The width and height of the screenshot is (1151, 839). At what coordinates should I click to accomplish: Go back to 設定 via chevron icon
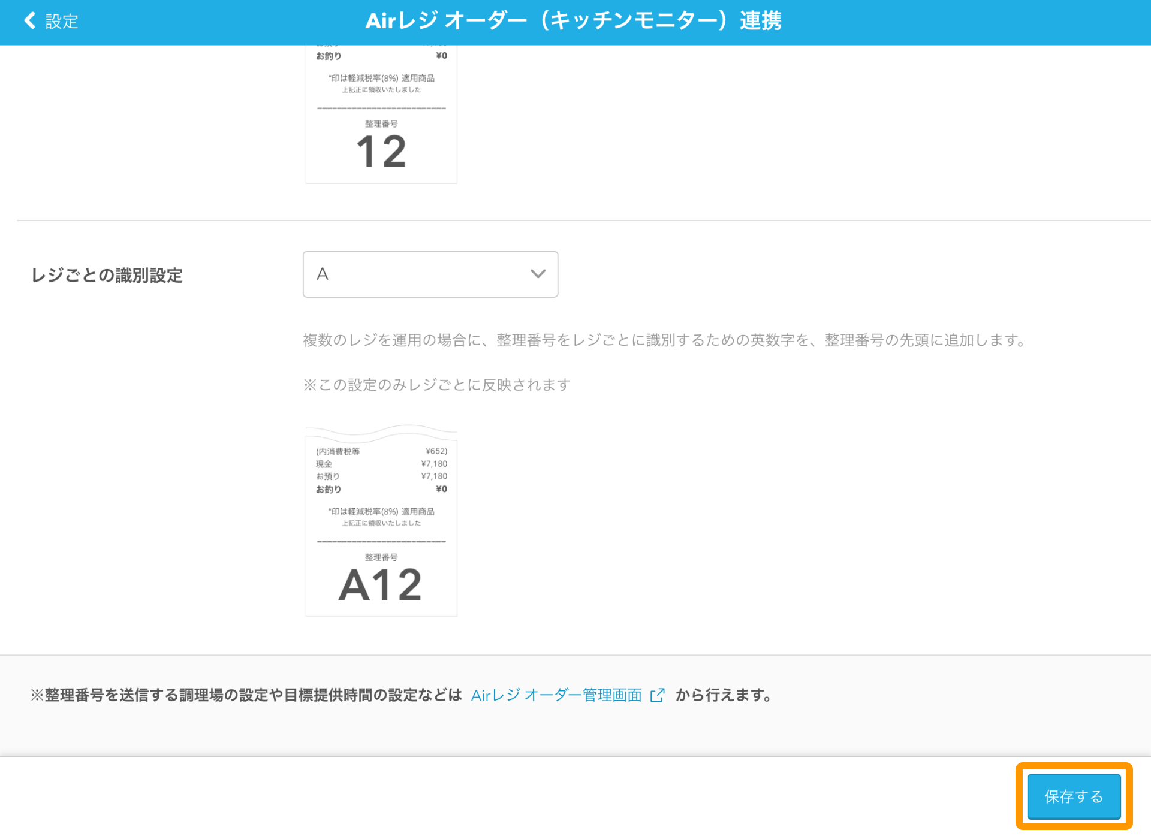29,21
